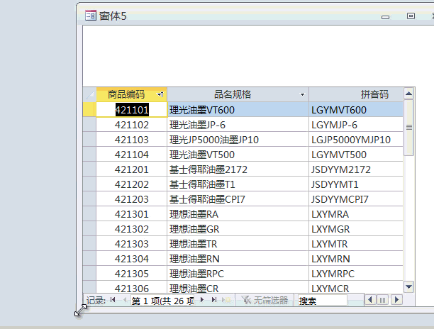Click the LGYMJP-6 pinyin code cell
Viewport: 434px width, 329px height.
(x=356, y=125)
